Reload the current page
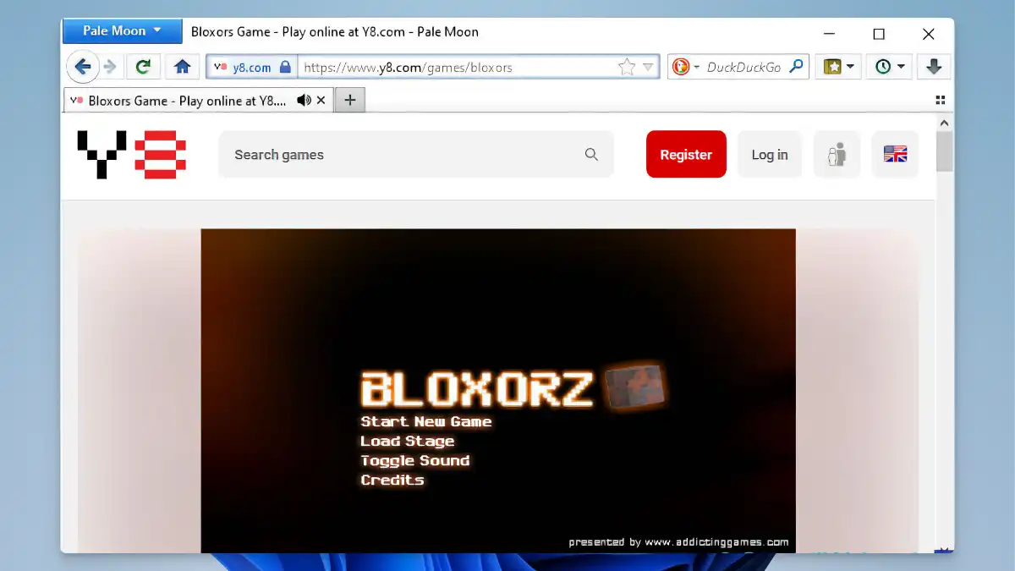This screenshot has height=571, width=1015. (143, 66)
